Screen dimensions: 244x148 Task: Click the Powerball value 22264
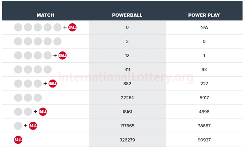[x=127, y=98]
